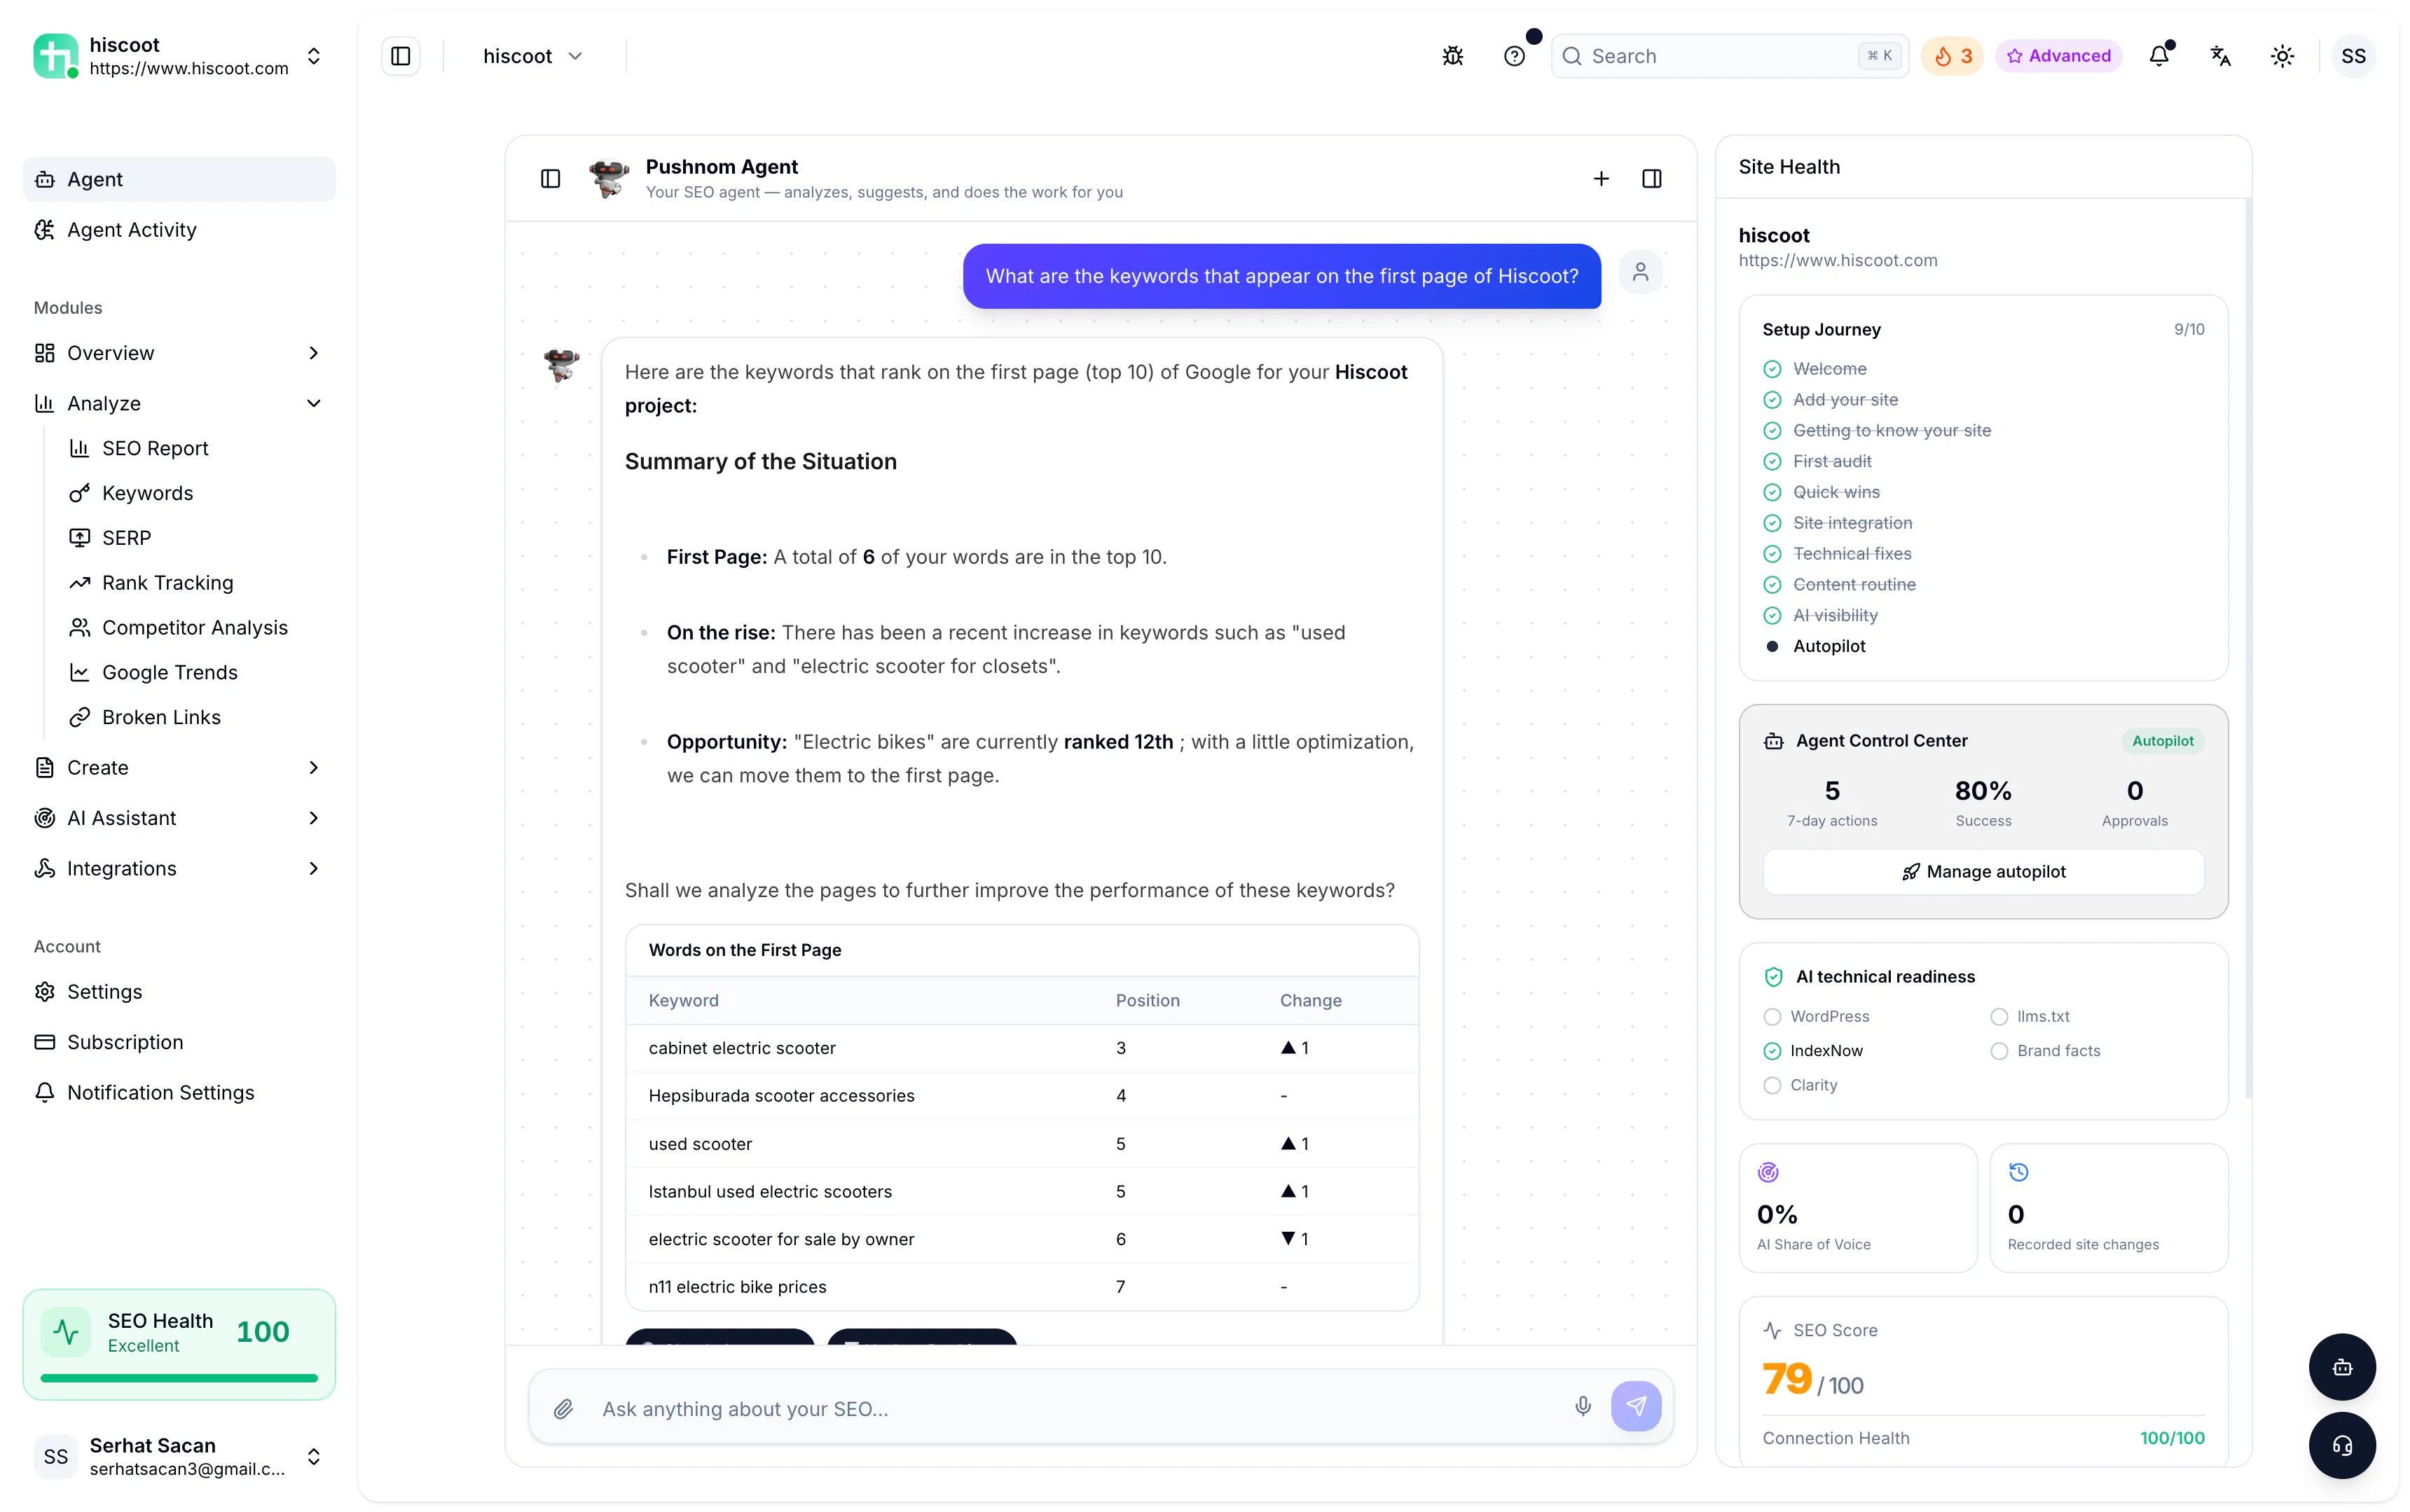This screenshot has width=2410, height=1512.
Task: Click the flame streak badge showing 3
Action: pos(1952,56)
